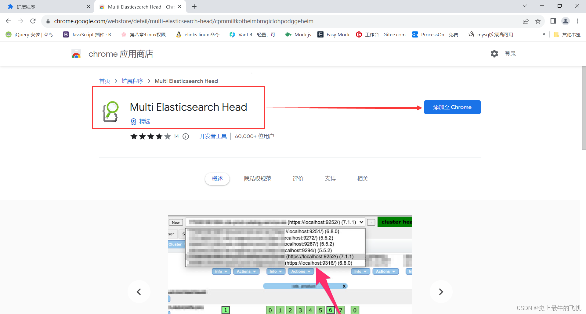Open the tab search dropdown arrow
Viewport: 586px width, 314px height.
pyautogui.click(x=525, y=6)
